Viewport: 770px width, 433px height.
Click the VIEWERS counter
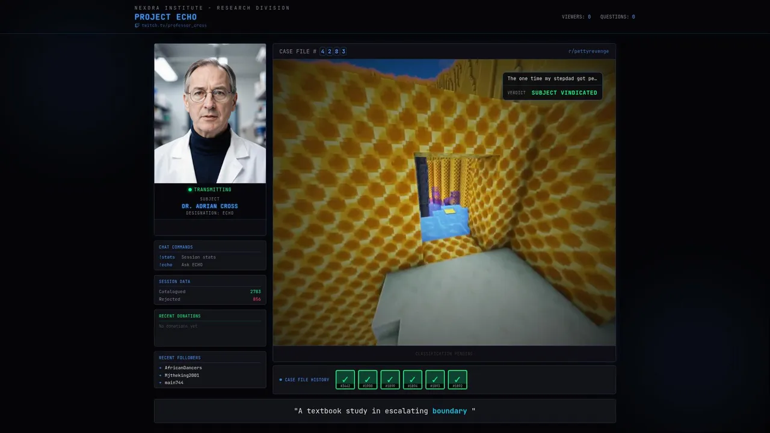coord(576,17)
